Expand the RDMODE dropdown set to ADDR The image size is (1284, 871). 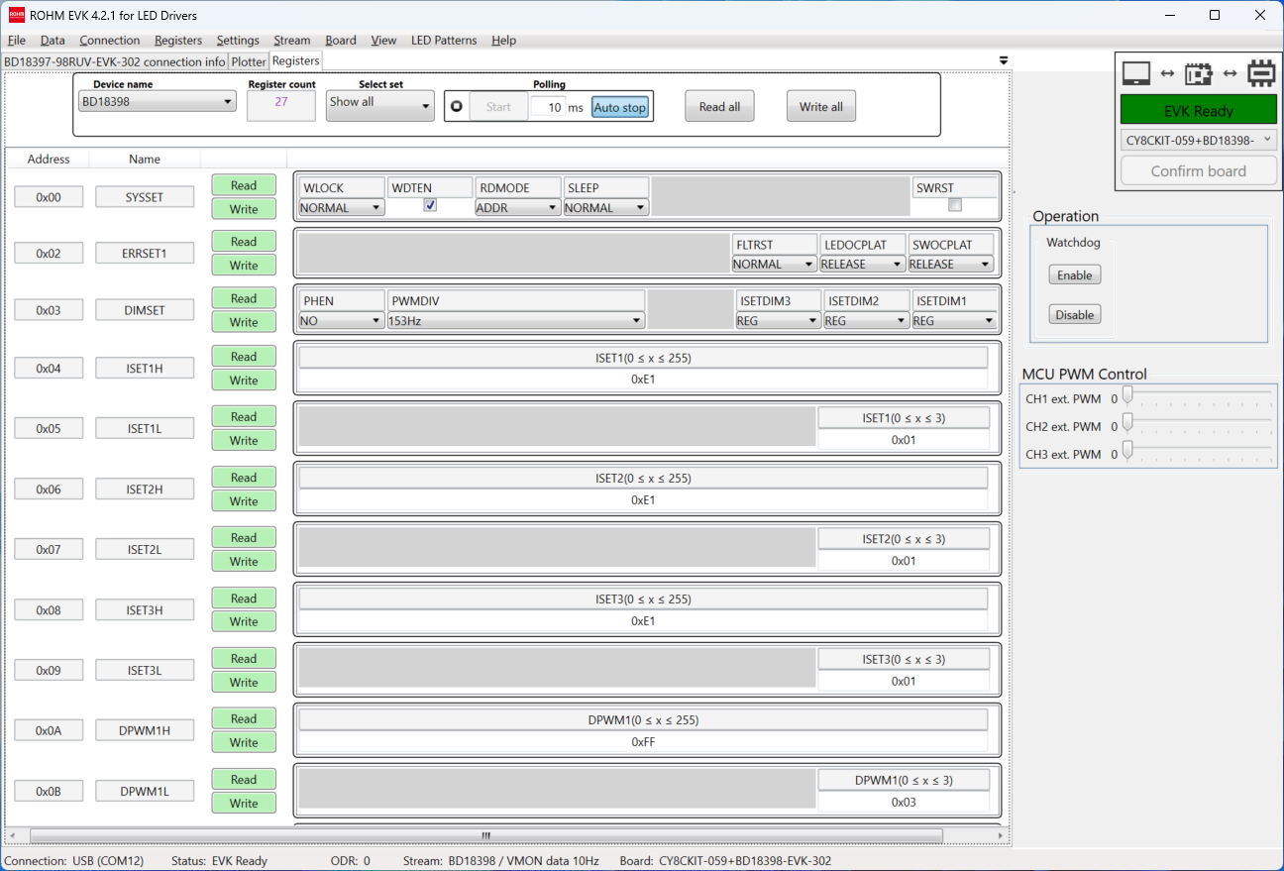(x=518, y=208)
